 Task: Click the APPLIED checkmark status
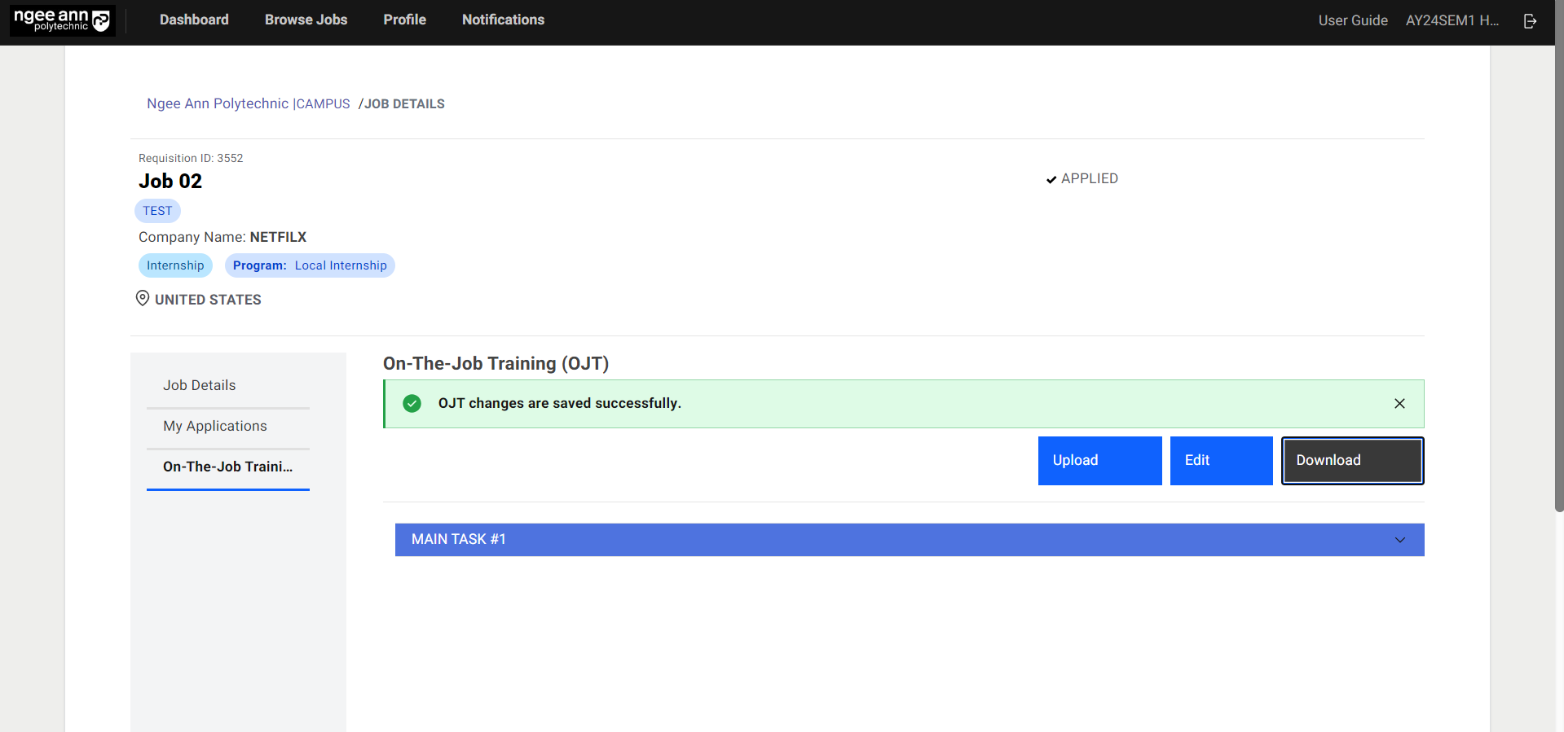click(x=1082, y=179)
